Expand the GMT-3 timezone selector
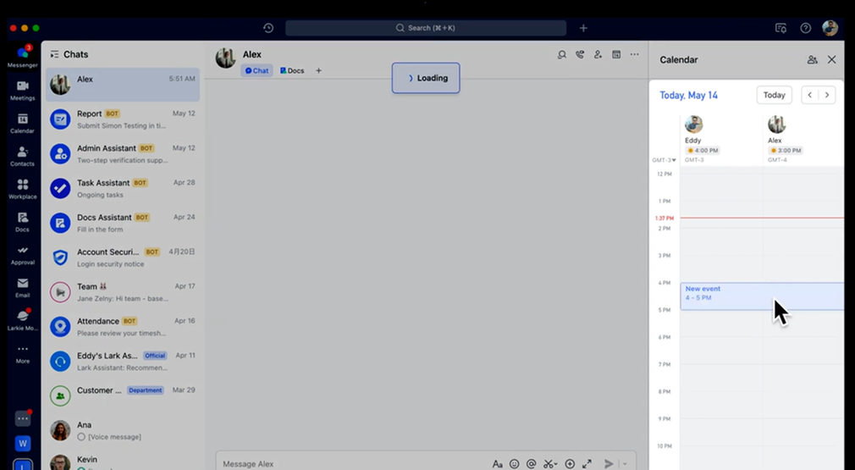The image size is (855, 470). click(663, 160)
